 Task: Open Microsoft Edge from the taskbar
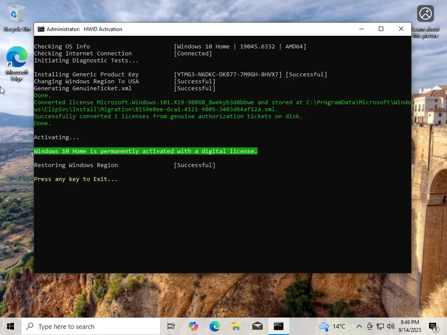click(215, 326)
